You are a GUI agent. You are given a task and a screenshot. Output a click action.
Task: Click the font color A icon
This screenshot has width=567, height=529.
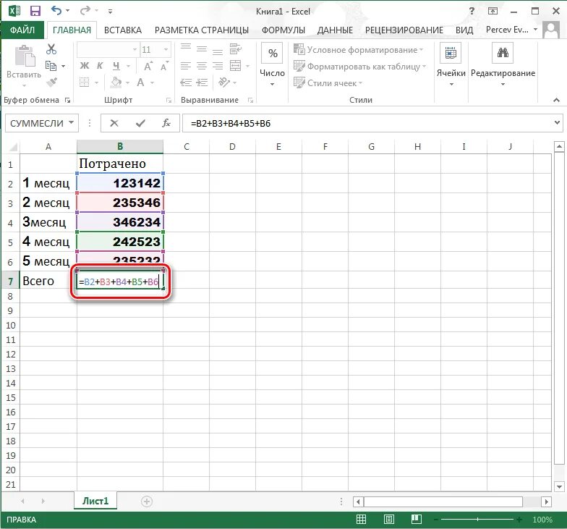140,82
